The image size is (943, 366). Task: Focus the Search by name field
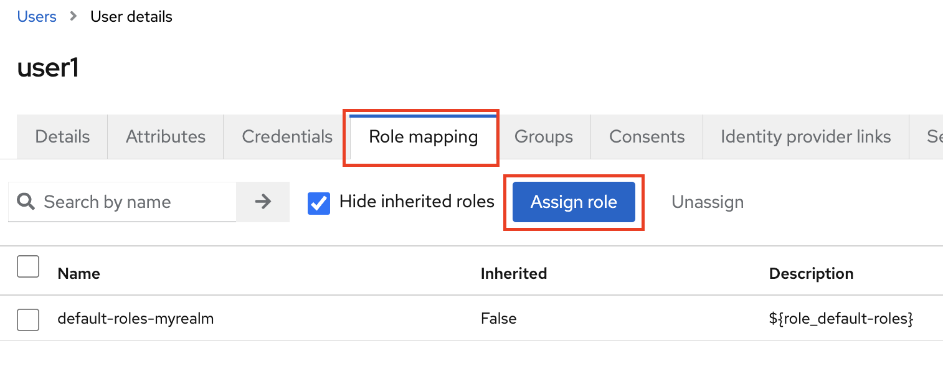pyautogui.click(x=137, y=202)
